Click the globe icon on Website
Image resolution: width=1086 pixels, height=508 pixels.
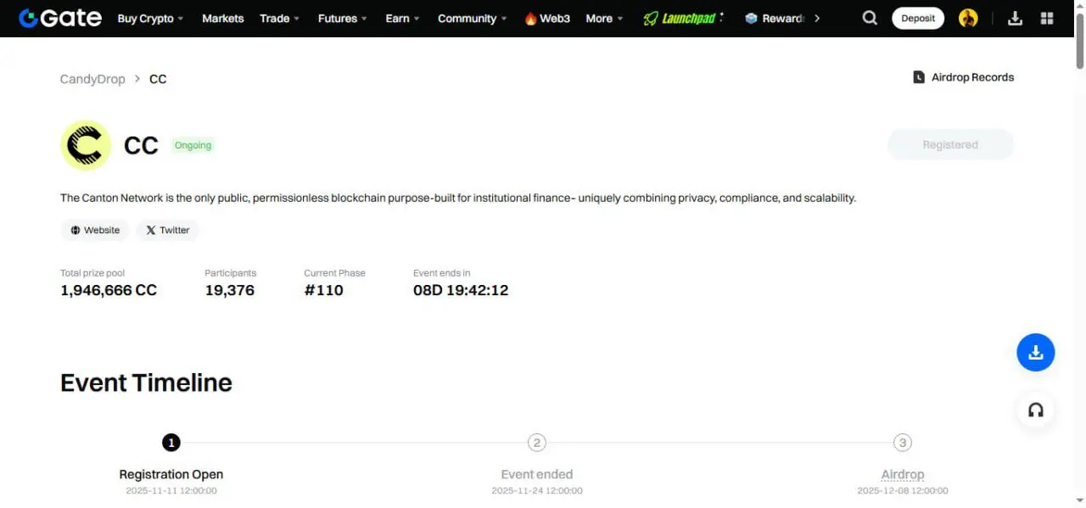pyautogui.click(x=76, y=230)
